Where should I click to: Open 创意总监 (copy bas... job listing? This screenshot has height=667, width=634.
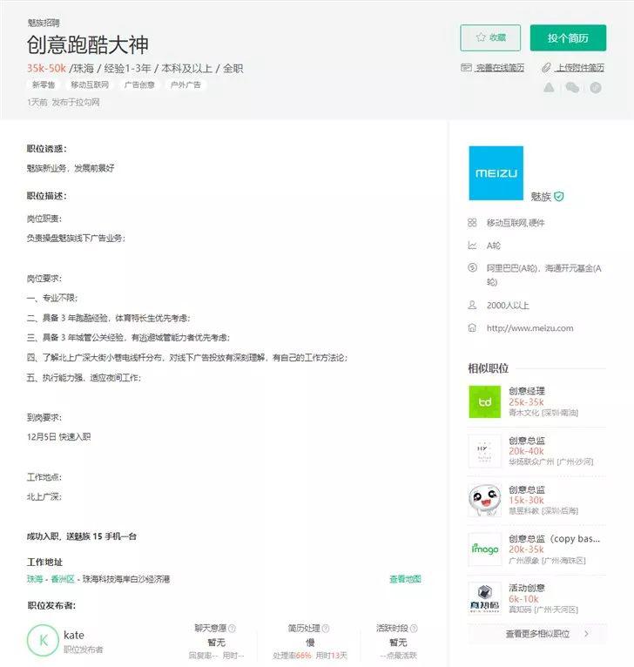pos(537,549)
